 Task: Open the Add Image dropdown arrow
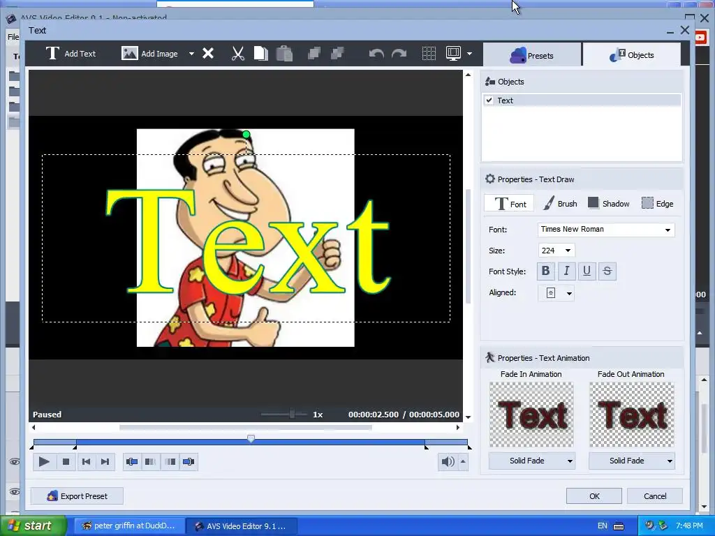point(191,54)
